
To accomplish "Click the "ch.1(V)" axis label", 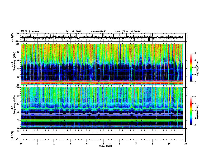I will (x=13, y=37).
